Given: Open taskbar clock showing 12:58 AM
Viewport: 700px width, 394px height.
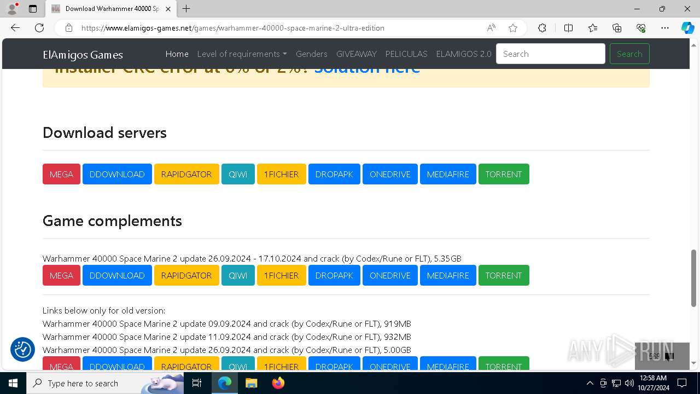Looking at the screenshot, I should click(x=654, y=383).
